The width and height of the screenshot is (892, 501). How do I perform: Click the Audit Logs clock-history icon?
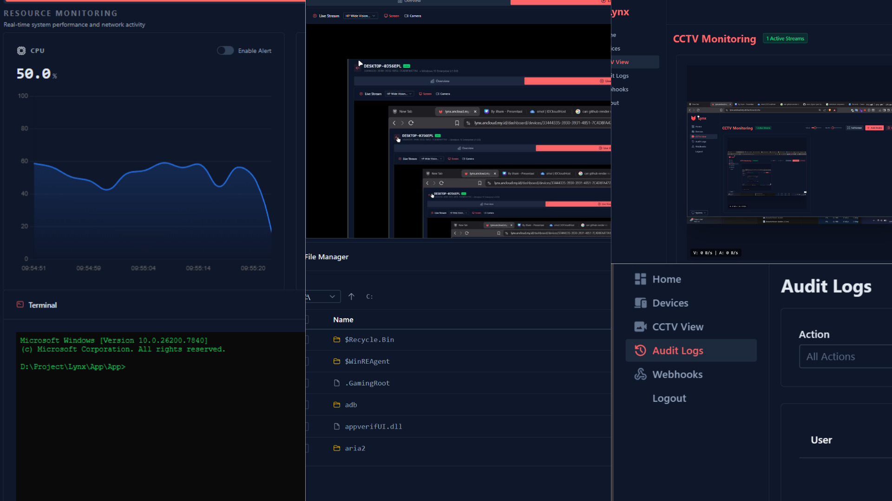point(640,350)
